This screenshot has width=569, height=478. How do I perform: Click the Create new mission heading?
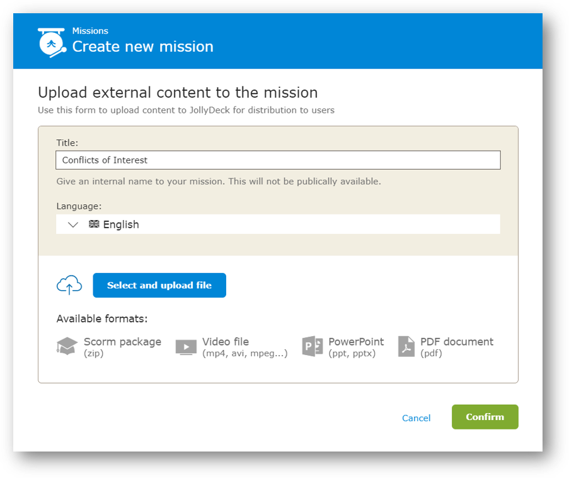(142, 47)
